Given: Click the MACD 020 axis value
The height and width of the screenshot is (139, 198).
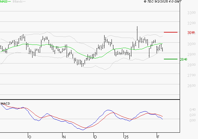Looking at the screenshot, I should [x=193, y=115].
